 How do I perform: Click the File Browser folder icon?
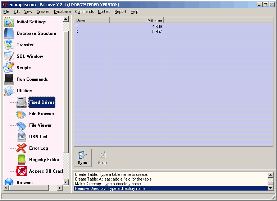[x=22, y=114]
